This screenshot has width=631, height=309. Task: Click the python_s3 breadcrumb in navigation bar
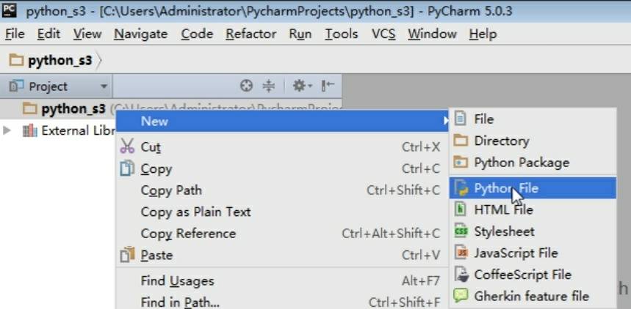(59, 60)
